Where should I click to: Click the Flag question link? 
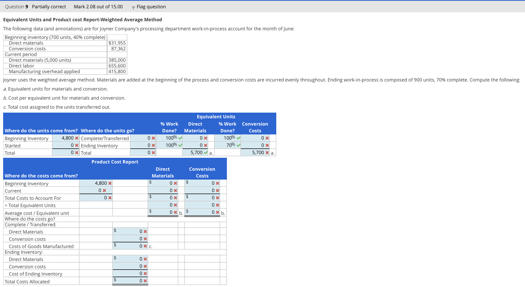click(x=151, y=7)
